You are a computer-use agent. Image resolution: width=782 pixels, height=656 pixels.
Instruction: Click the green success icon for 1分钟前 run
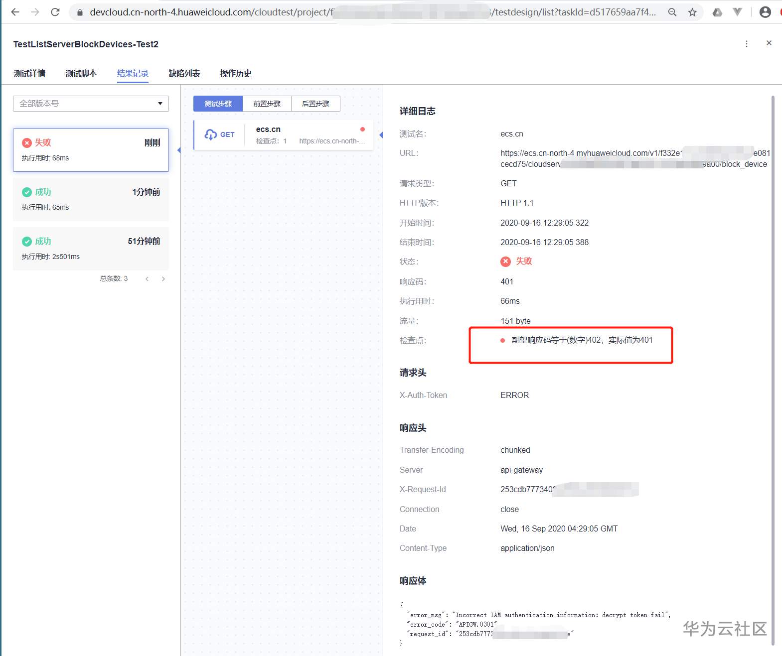pos(27,192)
